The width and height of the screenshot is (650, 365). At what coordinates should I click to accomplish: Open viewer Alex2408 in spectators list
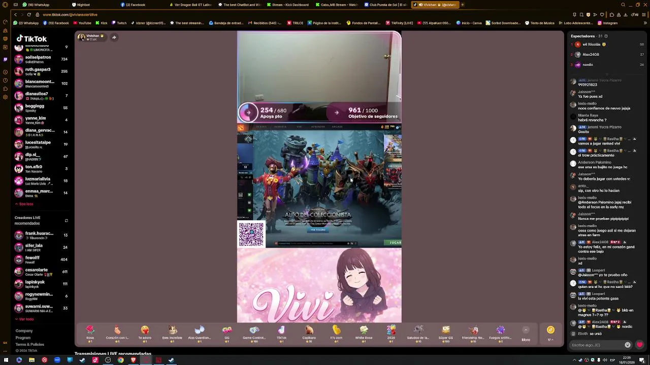(x=607, y=55)
